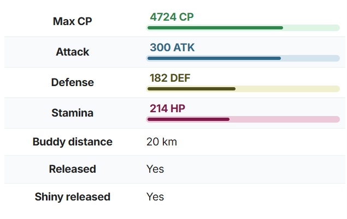Click the 214 HP value
347x219 pixels.
pyautogui.click(x=167, y=108)
